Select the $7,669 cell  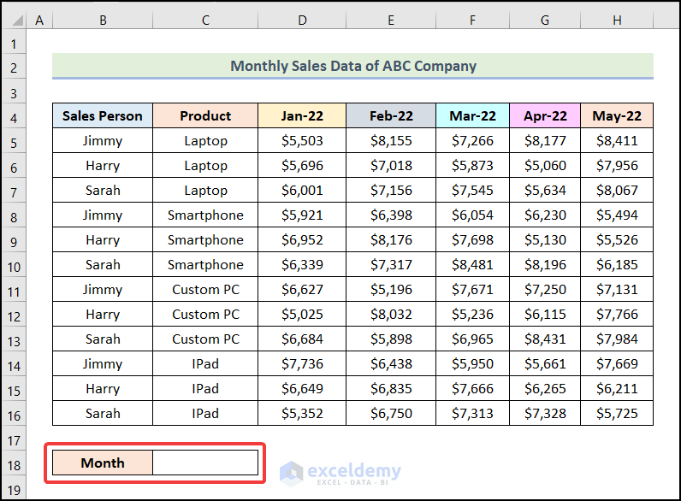coord(617,363)
